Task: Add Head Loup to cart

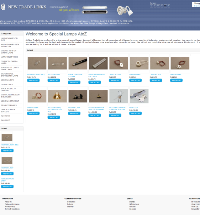Action: click(136, 113)
